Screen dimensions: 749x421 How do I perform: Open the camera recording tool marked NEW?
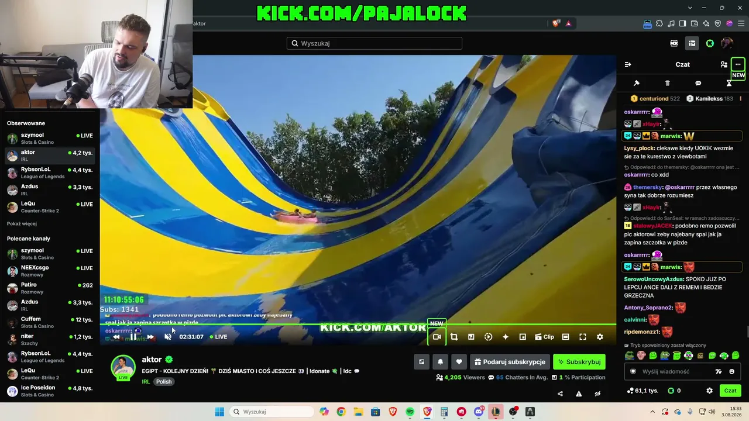[437, 337]
